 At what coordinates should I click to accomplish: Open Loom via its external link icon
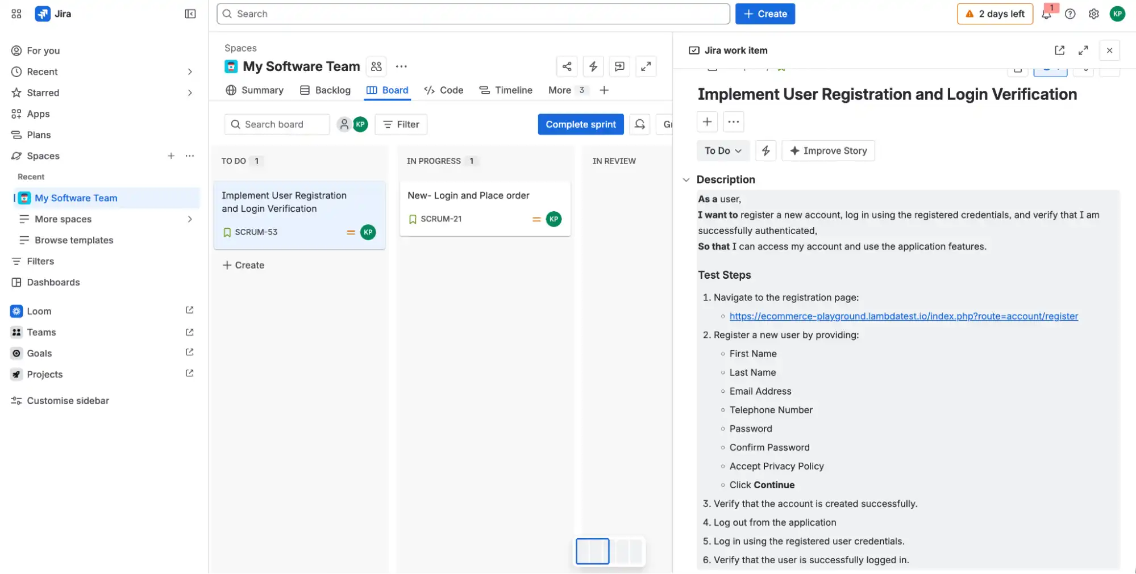pos(190,311)
